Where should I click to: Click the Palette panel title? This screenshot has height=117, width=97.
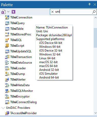click(x=7, y=5)
